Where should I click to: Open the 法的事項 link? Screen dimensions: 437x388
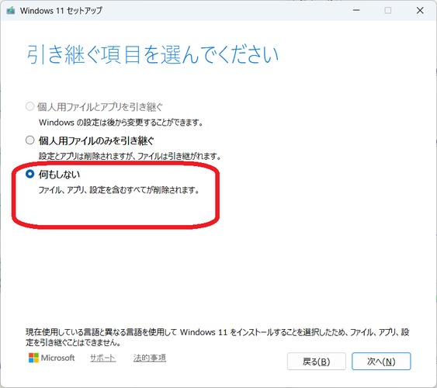click(150, 358)
